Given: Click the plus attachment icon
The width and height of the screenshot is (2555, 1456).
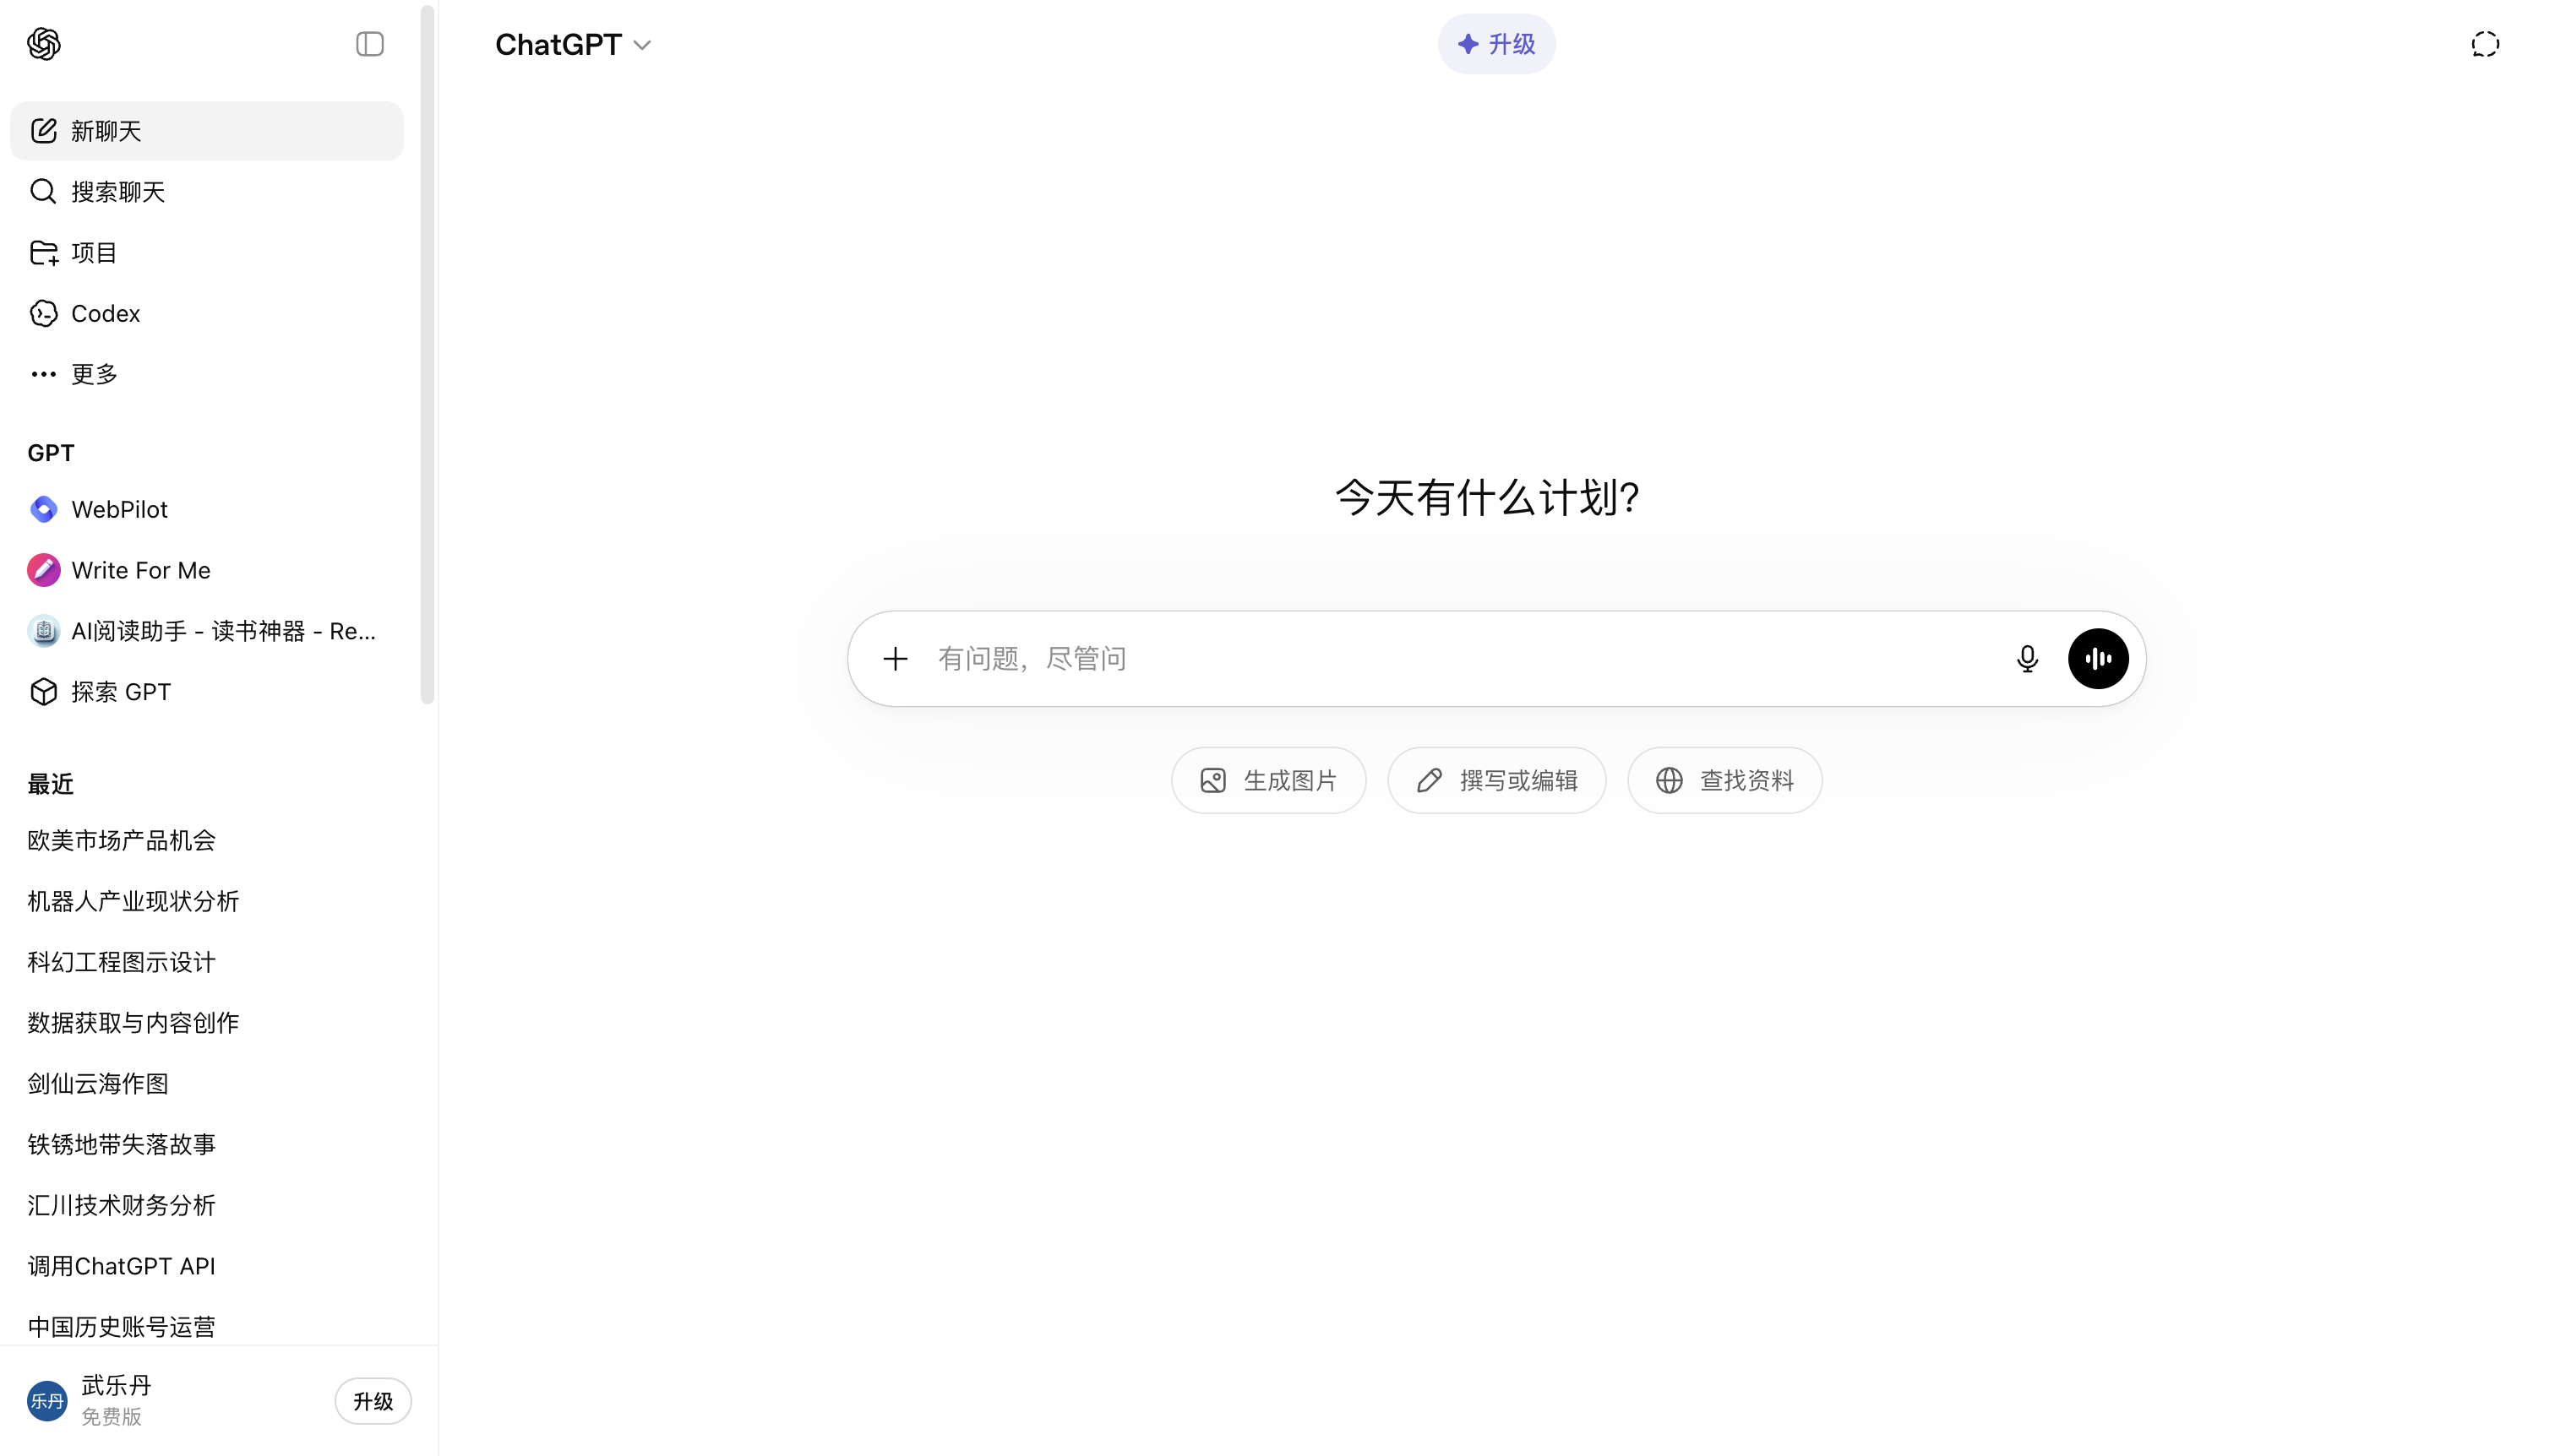Looking at the screenshot, I should [896, 659].
